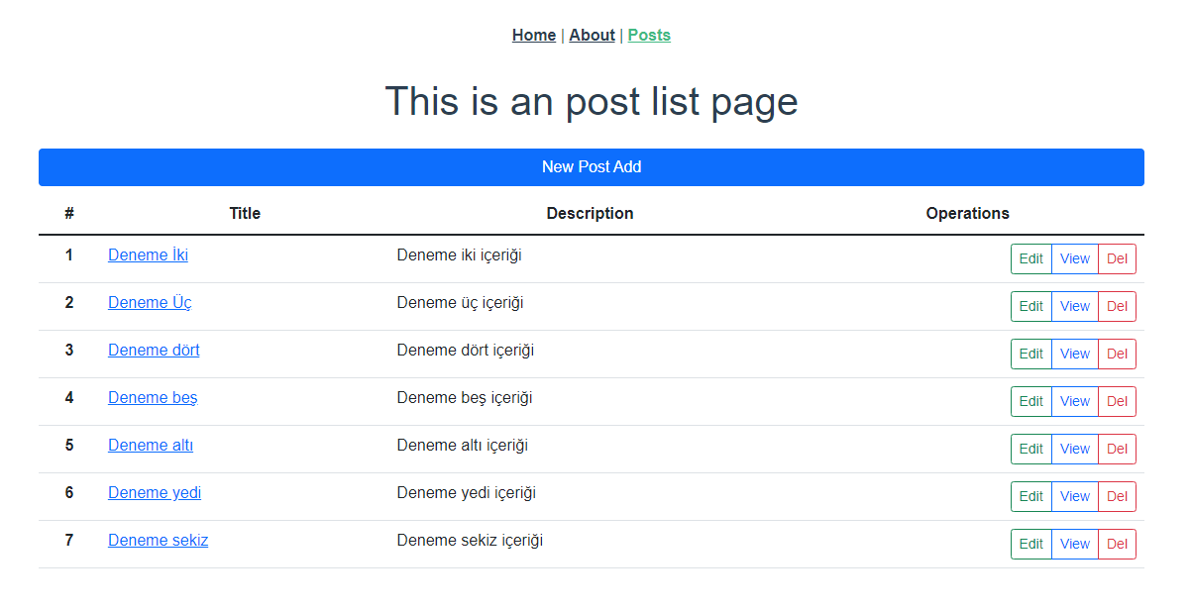1191x611 pixels.
Task: Edit the Deneme beş post
Action: click(x=1031, y=401)
